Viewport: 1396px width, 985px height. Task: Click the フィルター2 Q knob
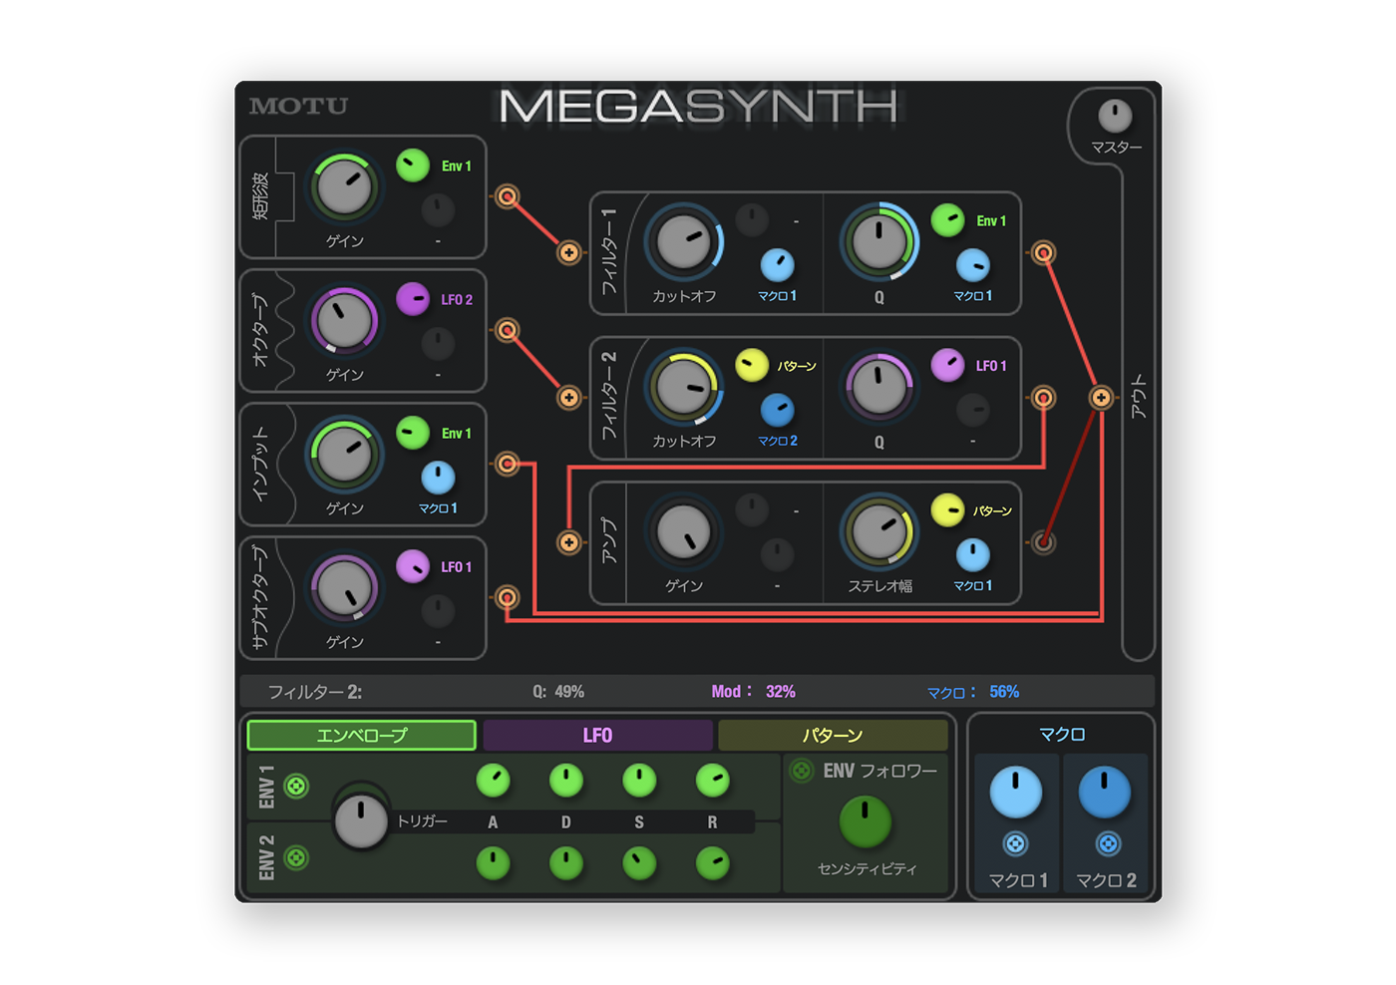pos(878,388)
